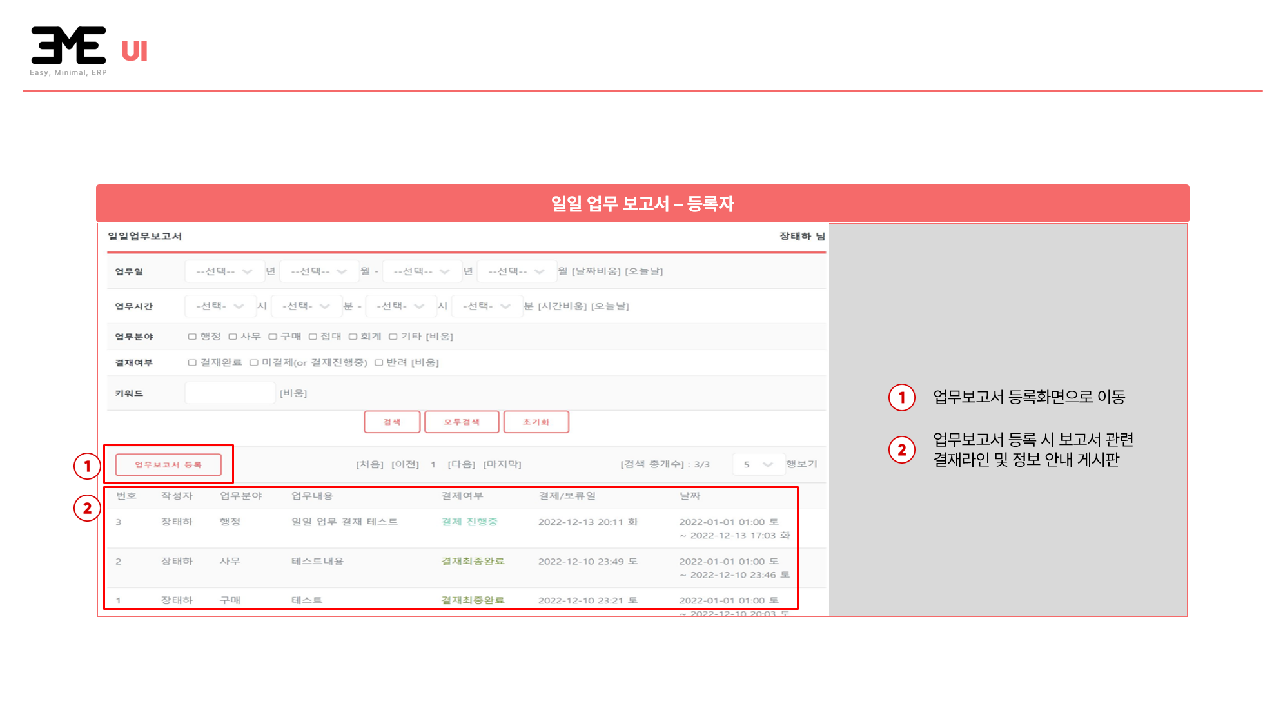The image size is (1283, 706).
Task: Check the 회계 work category checkbox
Action: (353, 337)
